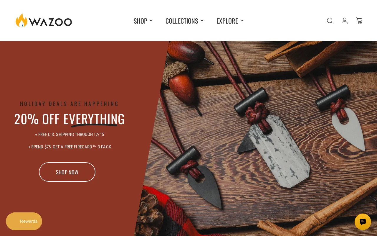The height and width of the screenshot is (236, 377).
Task: Open the chat bubble widget
Action: pos(363,222)
